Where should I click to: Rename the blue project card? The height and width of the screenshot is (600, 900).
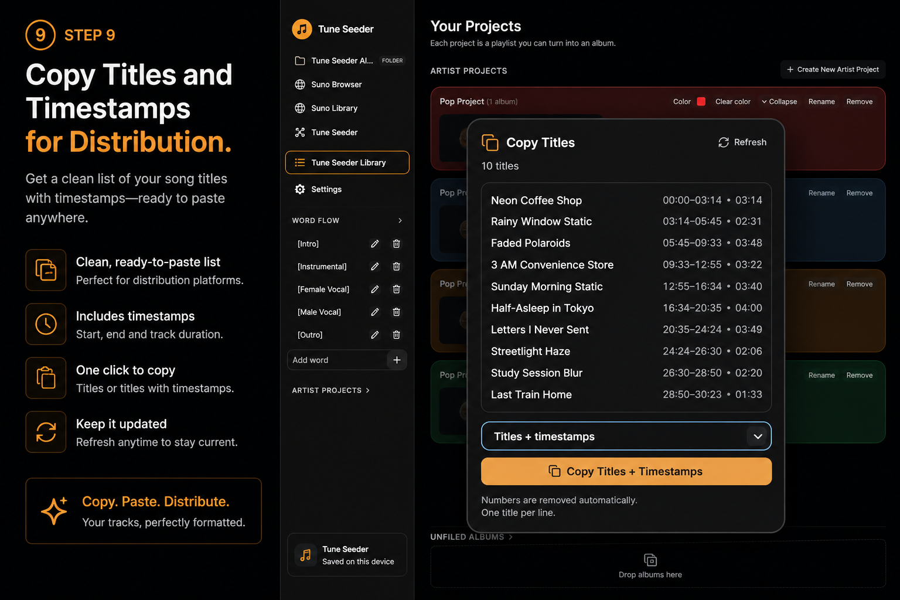821,193
